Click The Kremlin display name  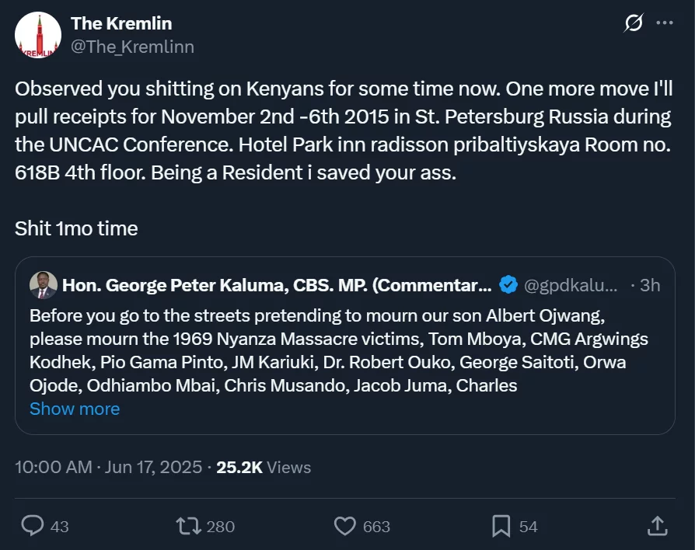pyautogui.click(x=121, y=23)
